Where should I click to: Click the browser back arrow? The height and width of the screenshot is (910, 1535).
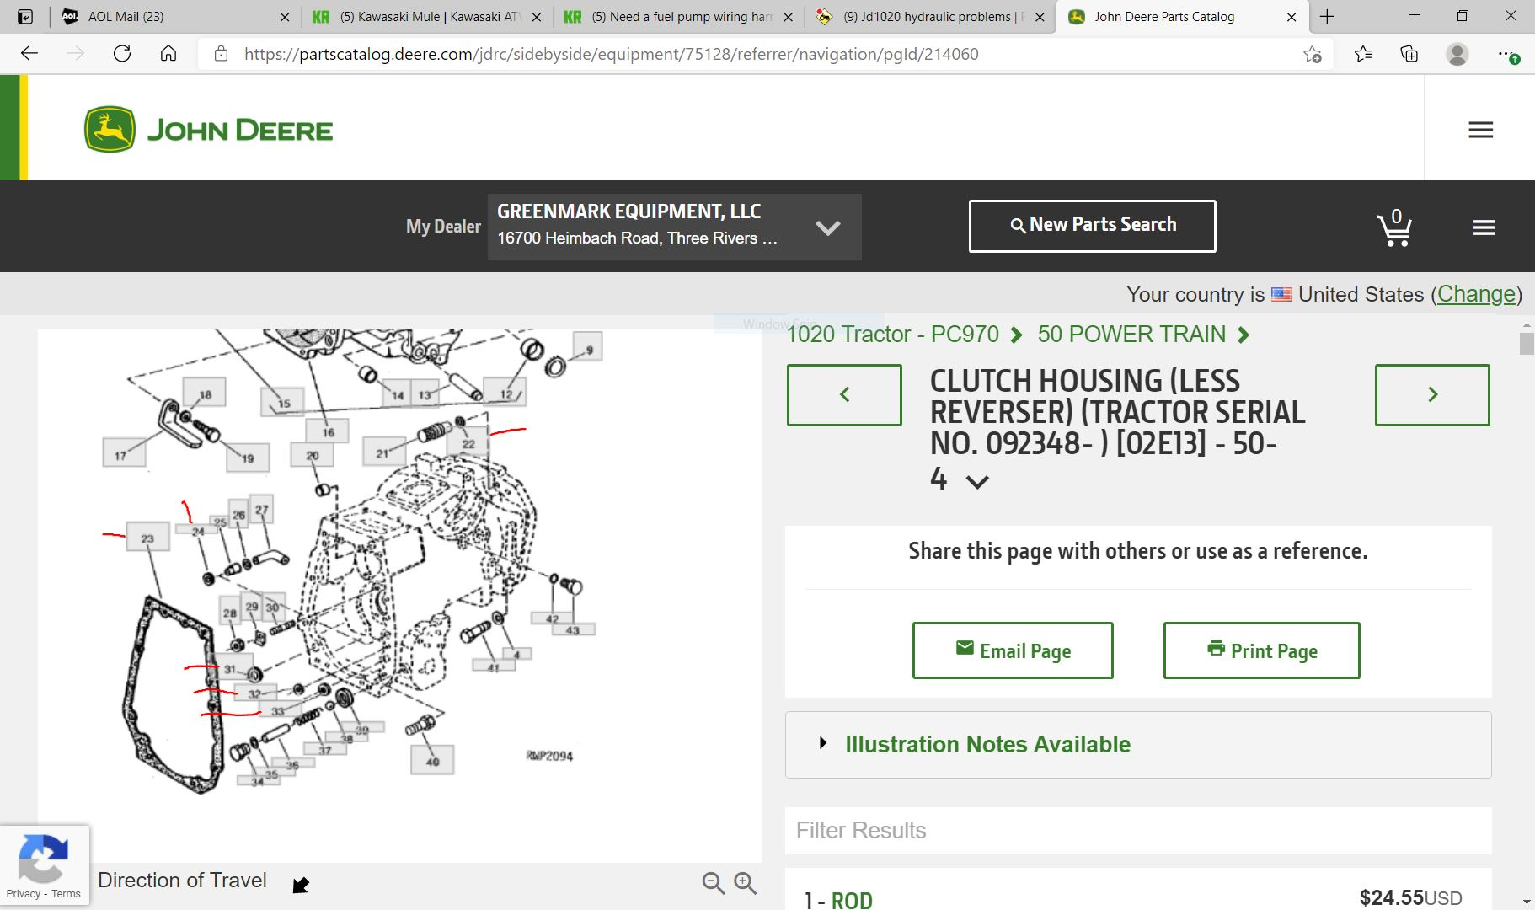point(29,54)
